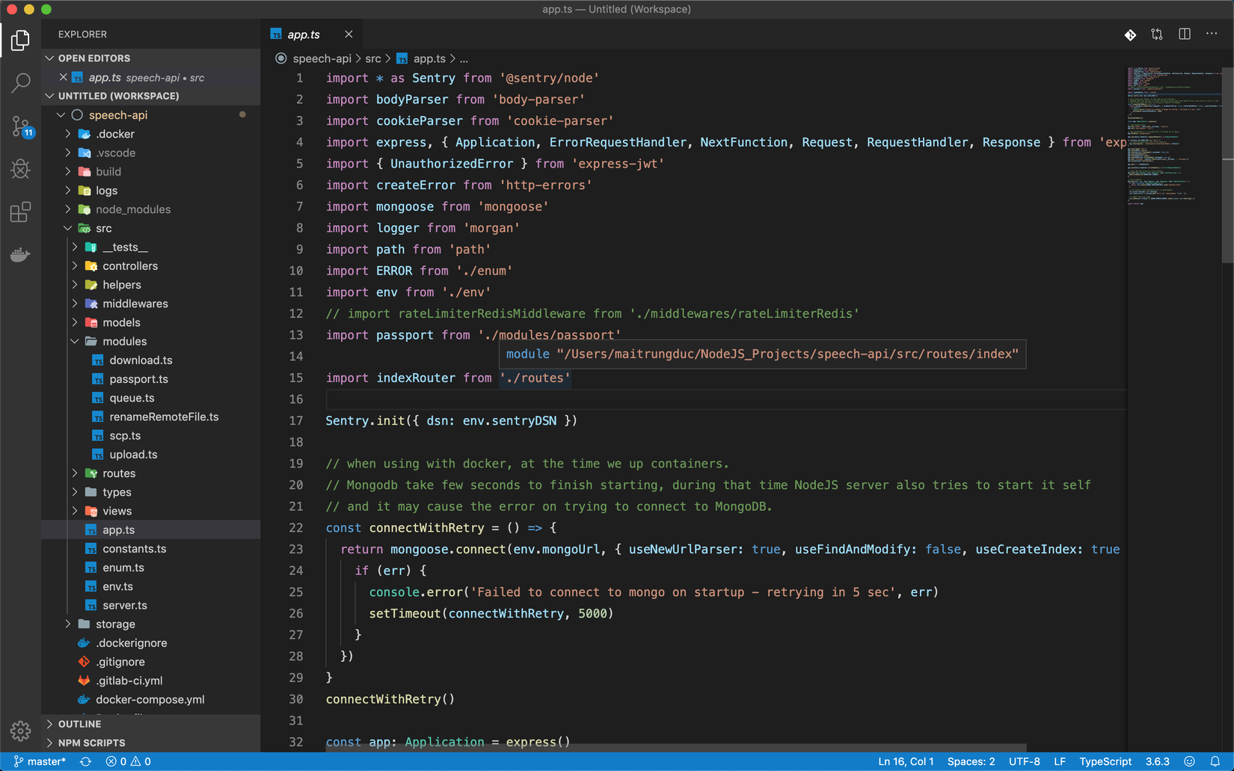Open the Docker view in the activity bar
The height and width of the screenshot is (771, 1234).
point(20,254)
